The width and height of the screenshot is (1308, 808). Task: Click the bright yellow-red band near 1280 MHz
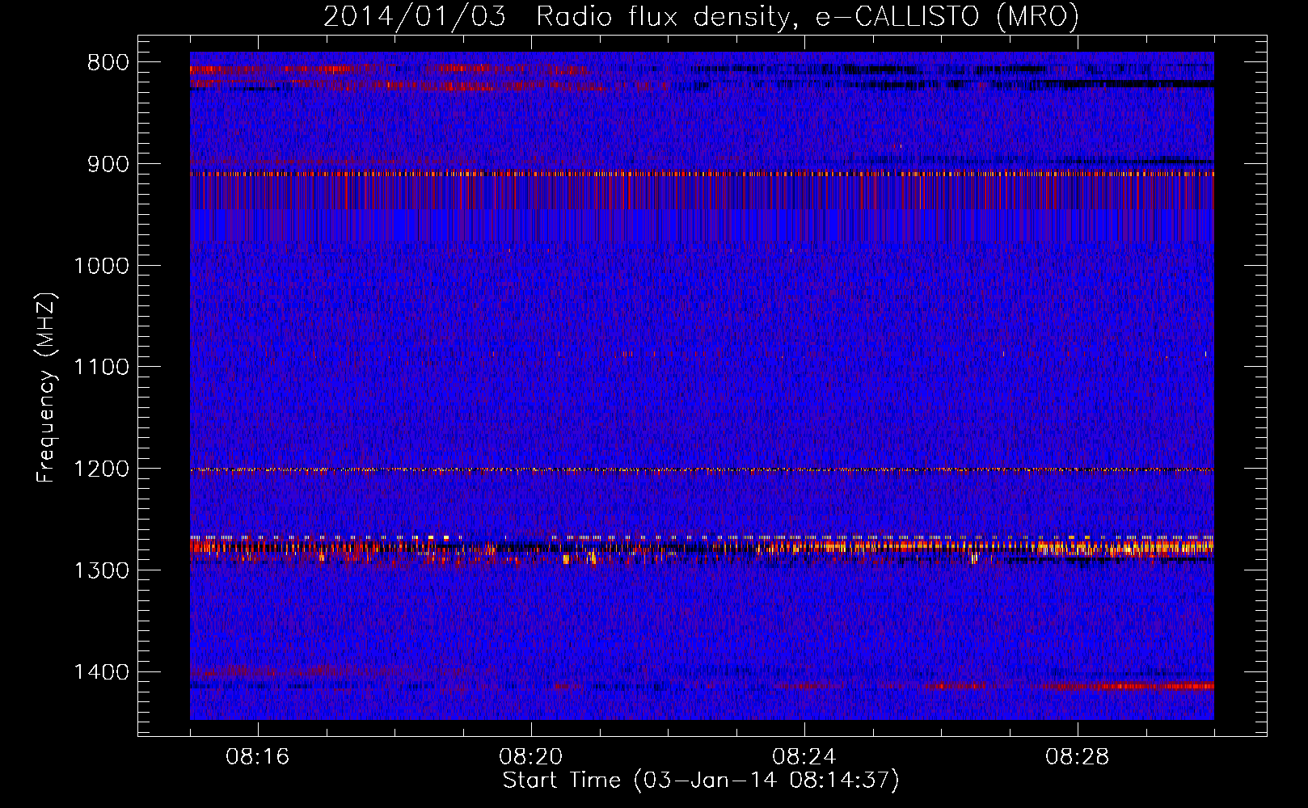click(702, 548)
